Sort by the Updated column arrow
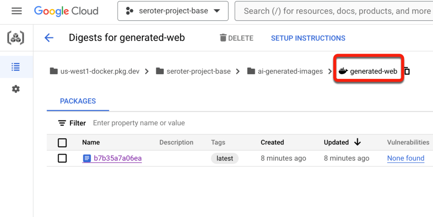 [357, 142]
